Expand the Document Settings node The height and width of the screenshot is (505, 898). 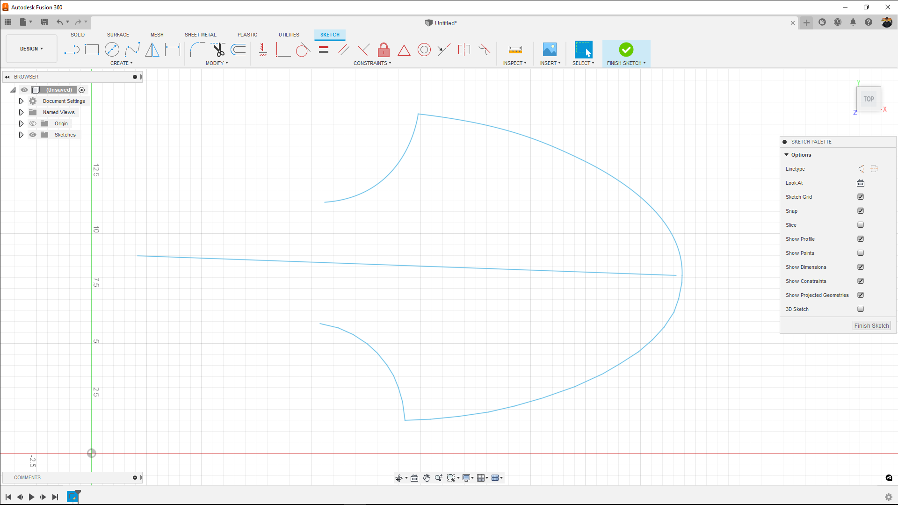[21, 101]
